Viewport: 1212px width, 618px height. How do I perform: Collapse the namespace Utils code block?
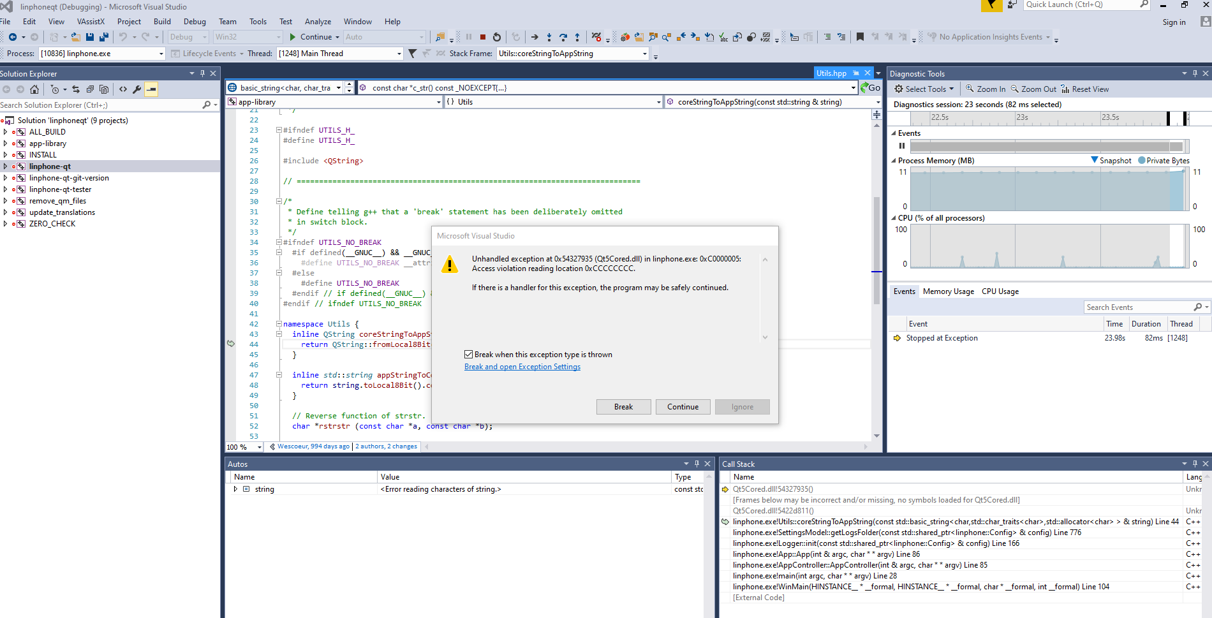point(279,324)
